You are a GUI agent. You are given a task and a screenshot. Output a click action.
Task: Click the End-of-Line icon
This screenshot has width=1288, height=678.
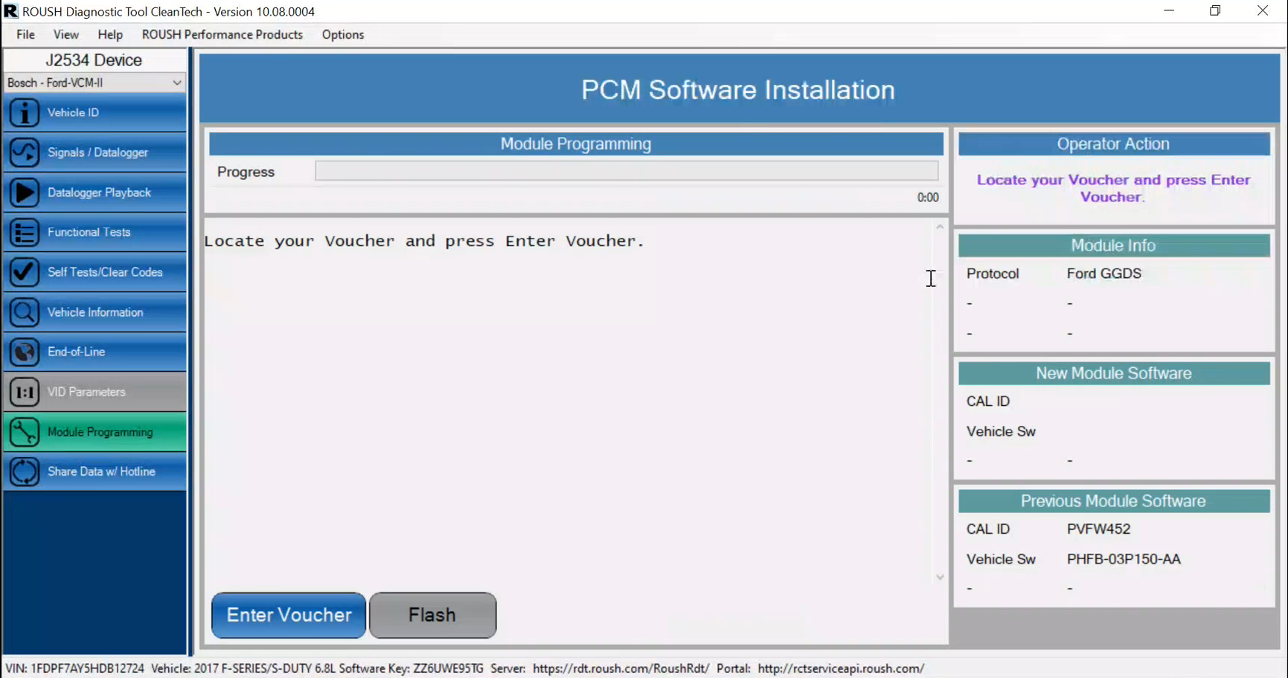click(x=24, y=352)
